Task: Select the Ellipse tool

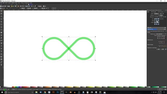Action: click(1, 30)
